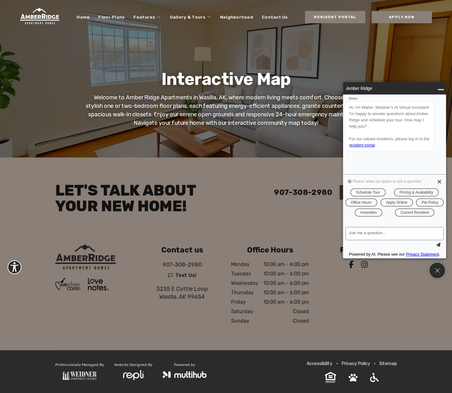
Task: Click the Weidner Cares logo
Action: (x=68, y=284)
